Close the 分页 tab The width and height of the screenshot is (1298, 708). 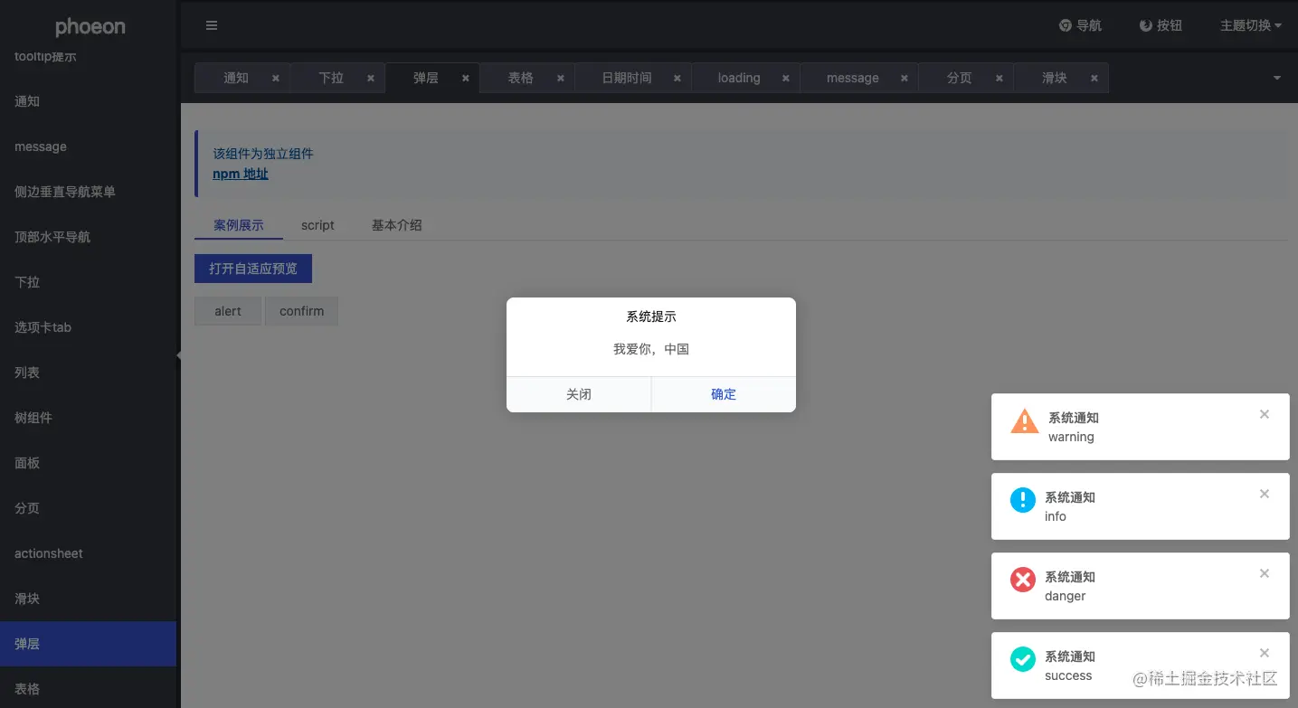tap(999, 78)
